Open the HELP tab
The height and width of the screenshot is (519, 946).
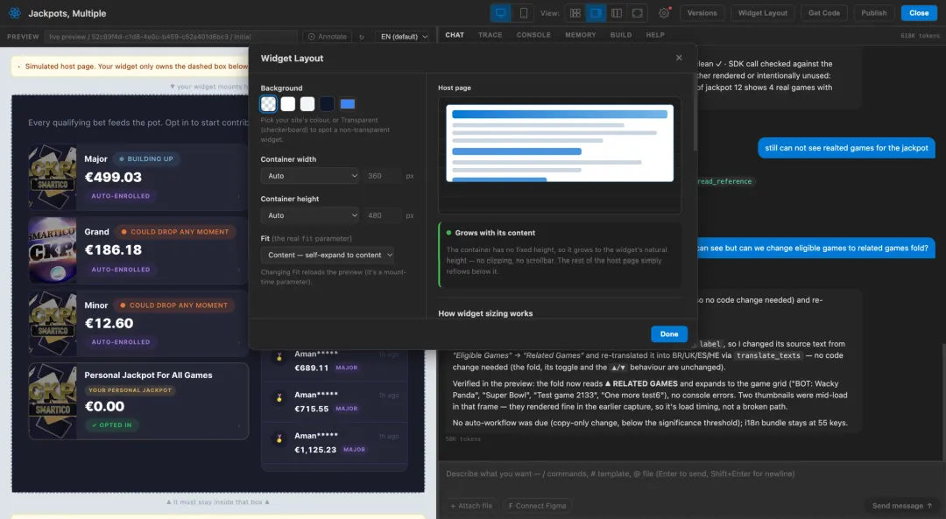click(655, 35)
